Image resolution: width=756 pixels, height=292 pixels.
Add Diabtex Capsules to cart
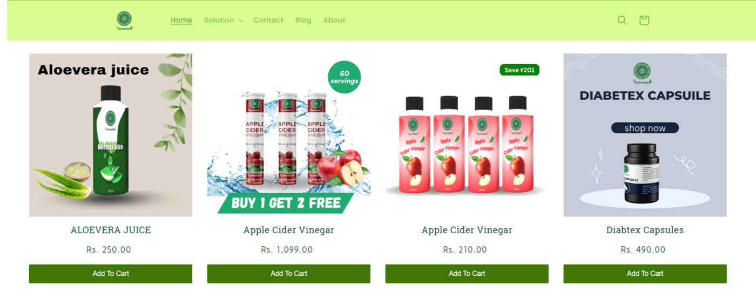pos(645,274)
